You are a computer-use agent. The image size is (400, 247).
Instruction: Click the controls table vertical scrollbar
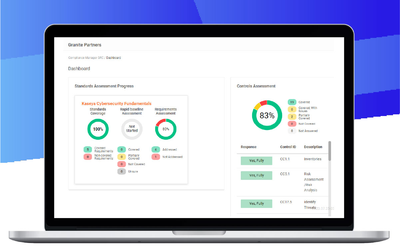tap(330, 151)
